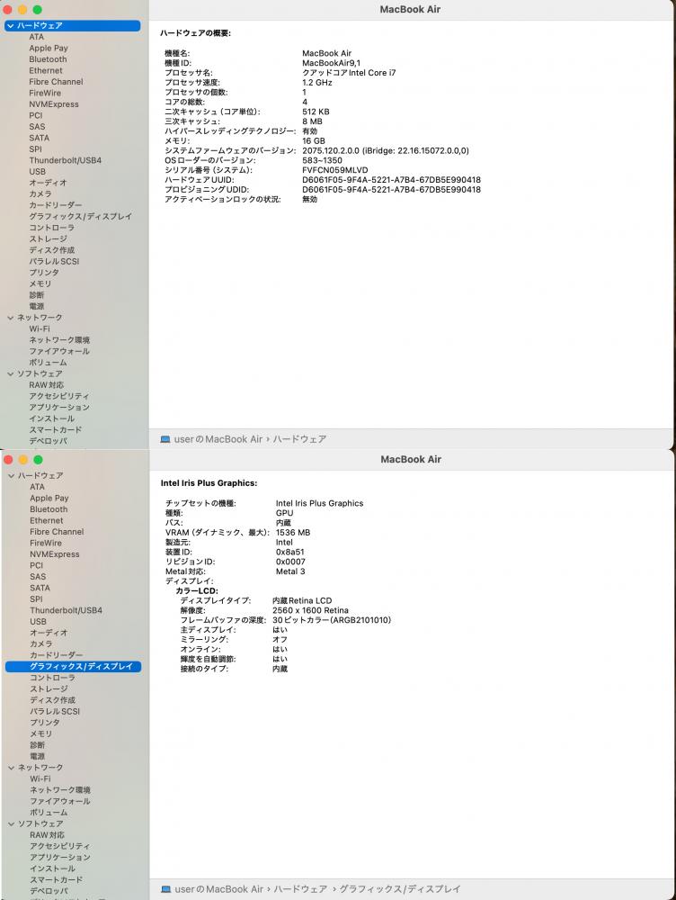The image size is (676, 900).
Task: Select PCI in bottom window sidebar
Action: pos(37,565)
